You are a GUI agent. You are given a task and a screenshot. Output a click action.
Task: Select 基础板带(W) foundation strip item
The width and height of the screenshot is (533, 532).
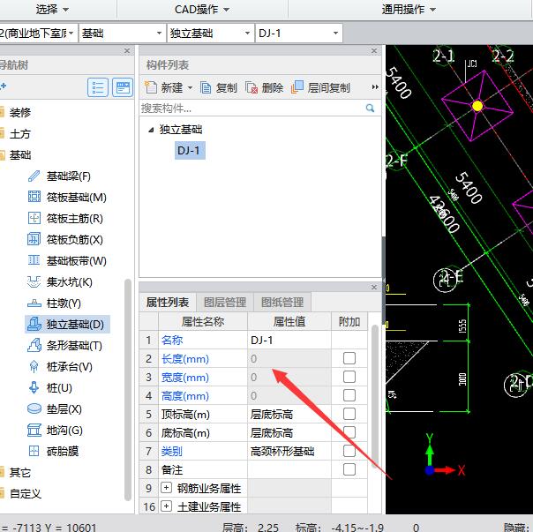[x=67, y=261]
